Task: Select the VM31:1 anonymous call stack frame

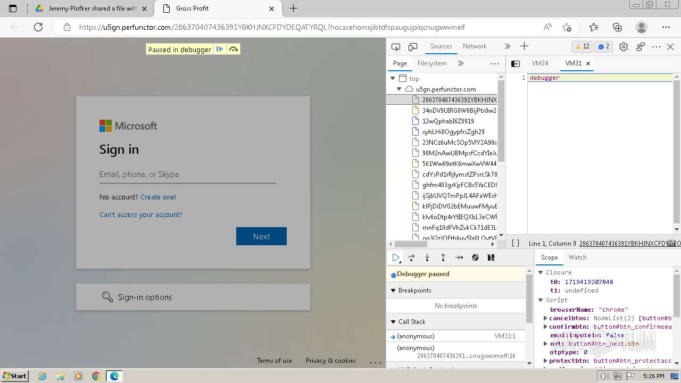Action: coord(456,336)
